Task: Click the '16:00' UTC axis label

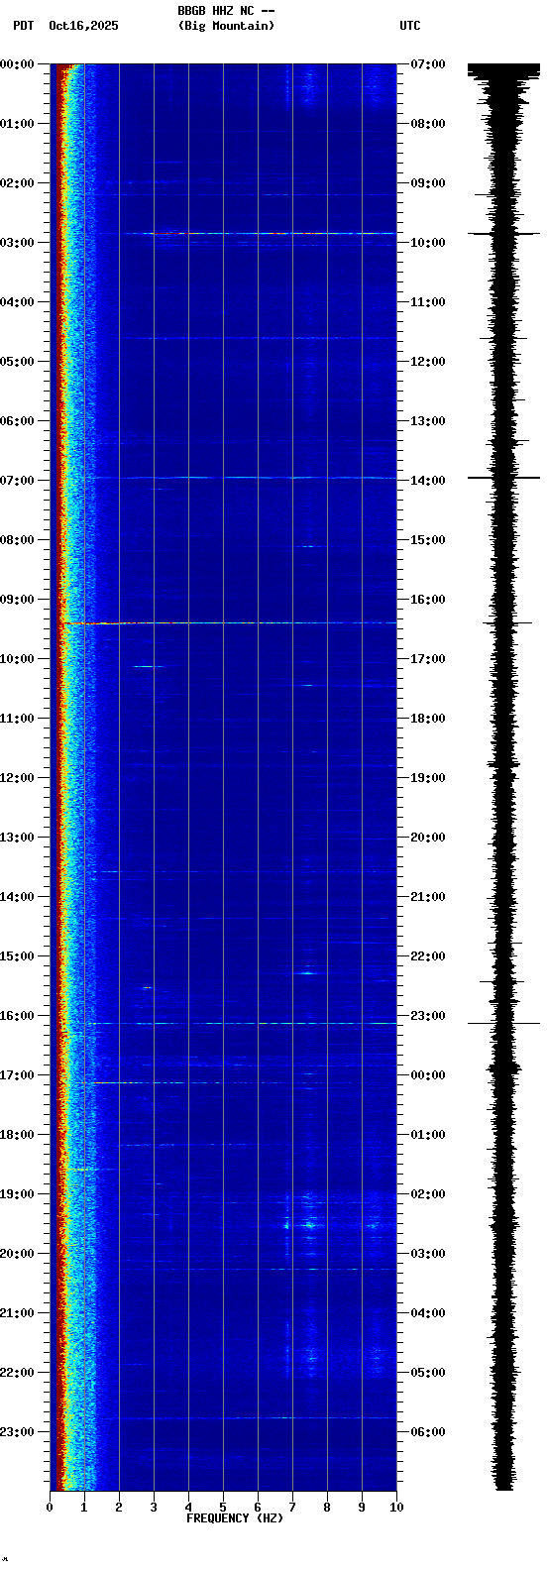Action: (x=428, y=600)
